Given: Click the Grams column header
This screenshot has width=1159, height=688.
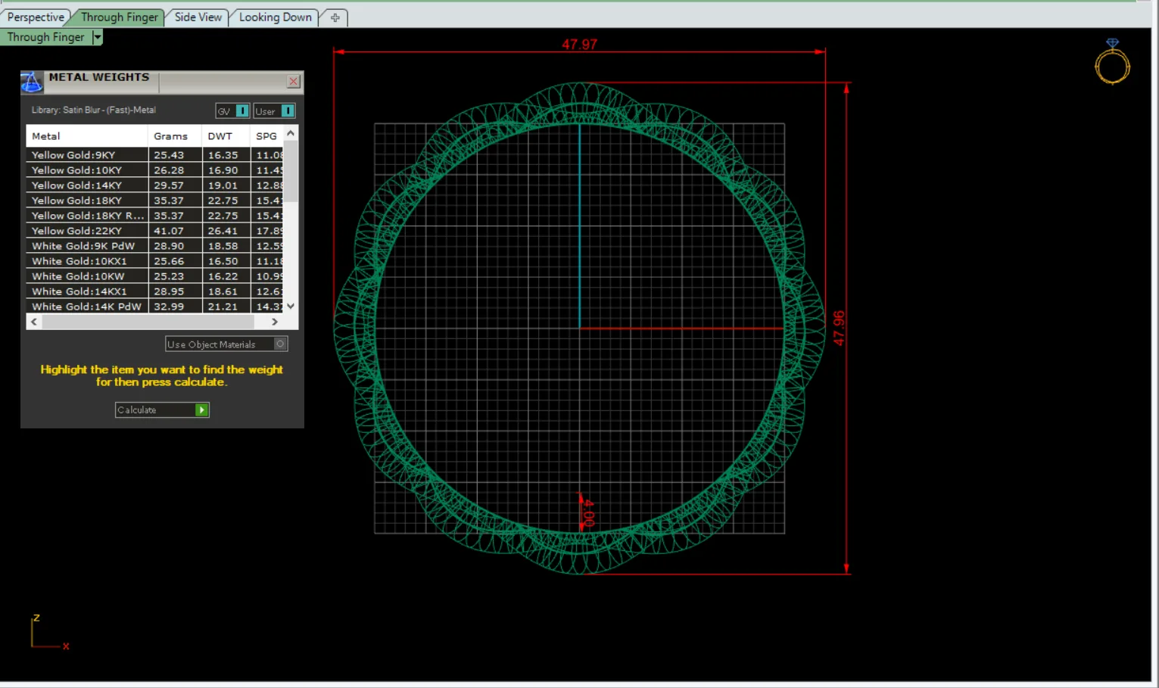Looking at the screenshot, I should pyautogui.click(x=175, y=136).
